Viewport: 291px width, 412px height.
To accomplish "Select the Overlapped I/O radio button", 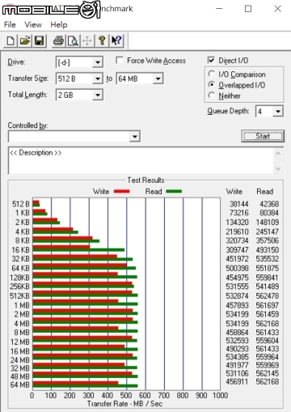I will [212, 85].
